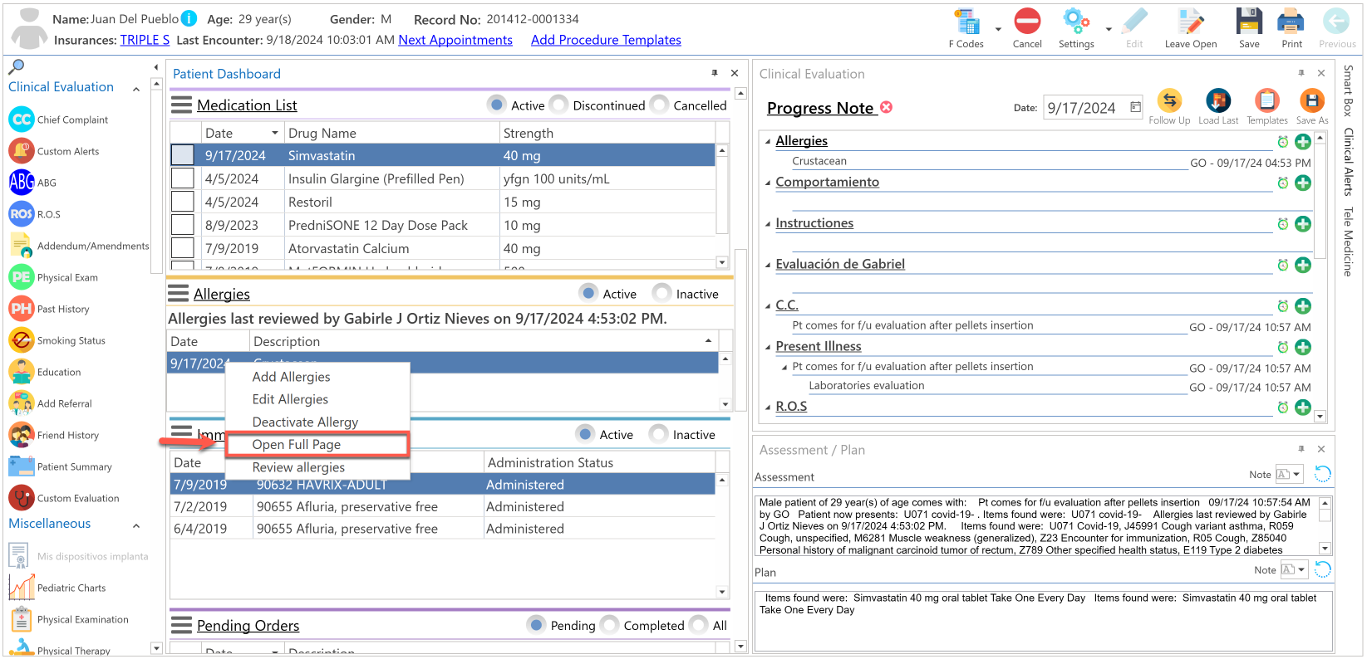The image size is (1367, 659).
Task: Choose Add Allergies from context menu
Action: coord(291,377)
